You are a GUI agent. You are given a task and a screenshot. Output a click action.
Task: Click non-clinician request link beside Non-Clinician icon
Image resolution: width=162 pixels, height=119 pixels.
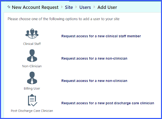pos(94,58)
